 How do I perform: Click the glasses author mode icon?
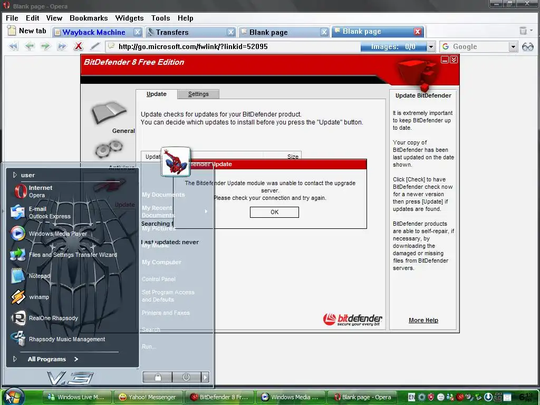click(527, 47)
